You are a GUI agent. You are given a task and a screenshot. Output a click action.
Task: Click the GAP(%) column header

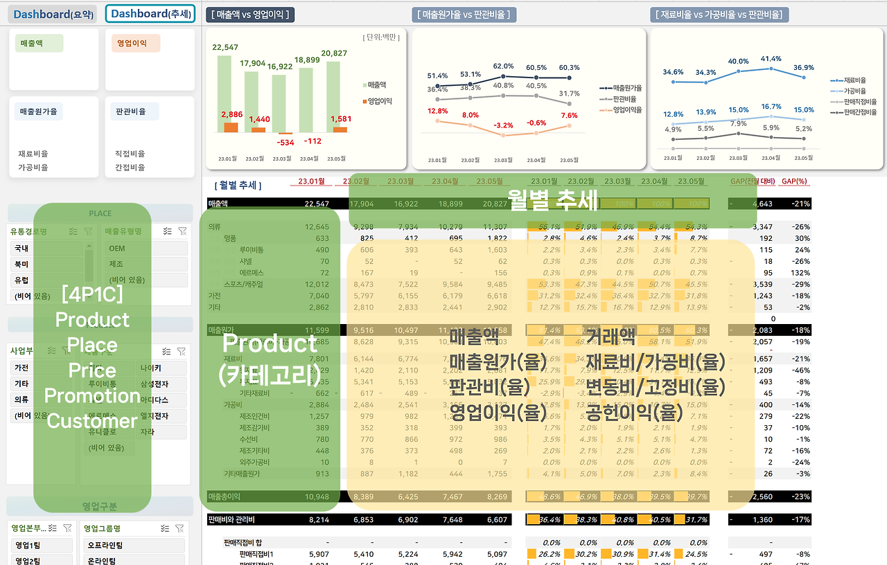[794, 181]
